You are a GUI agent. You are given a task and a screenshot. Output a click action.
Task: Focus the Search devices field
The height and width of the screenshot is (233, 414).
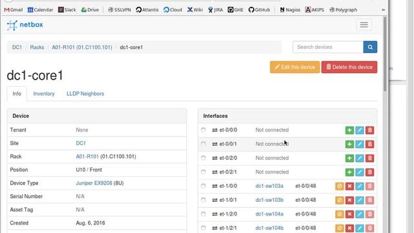(328, 47)
